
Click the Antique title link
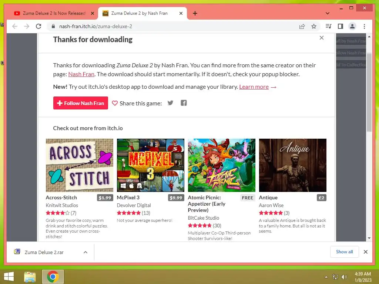click(268, 197)
